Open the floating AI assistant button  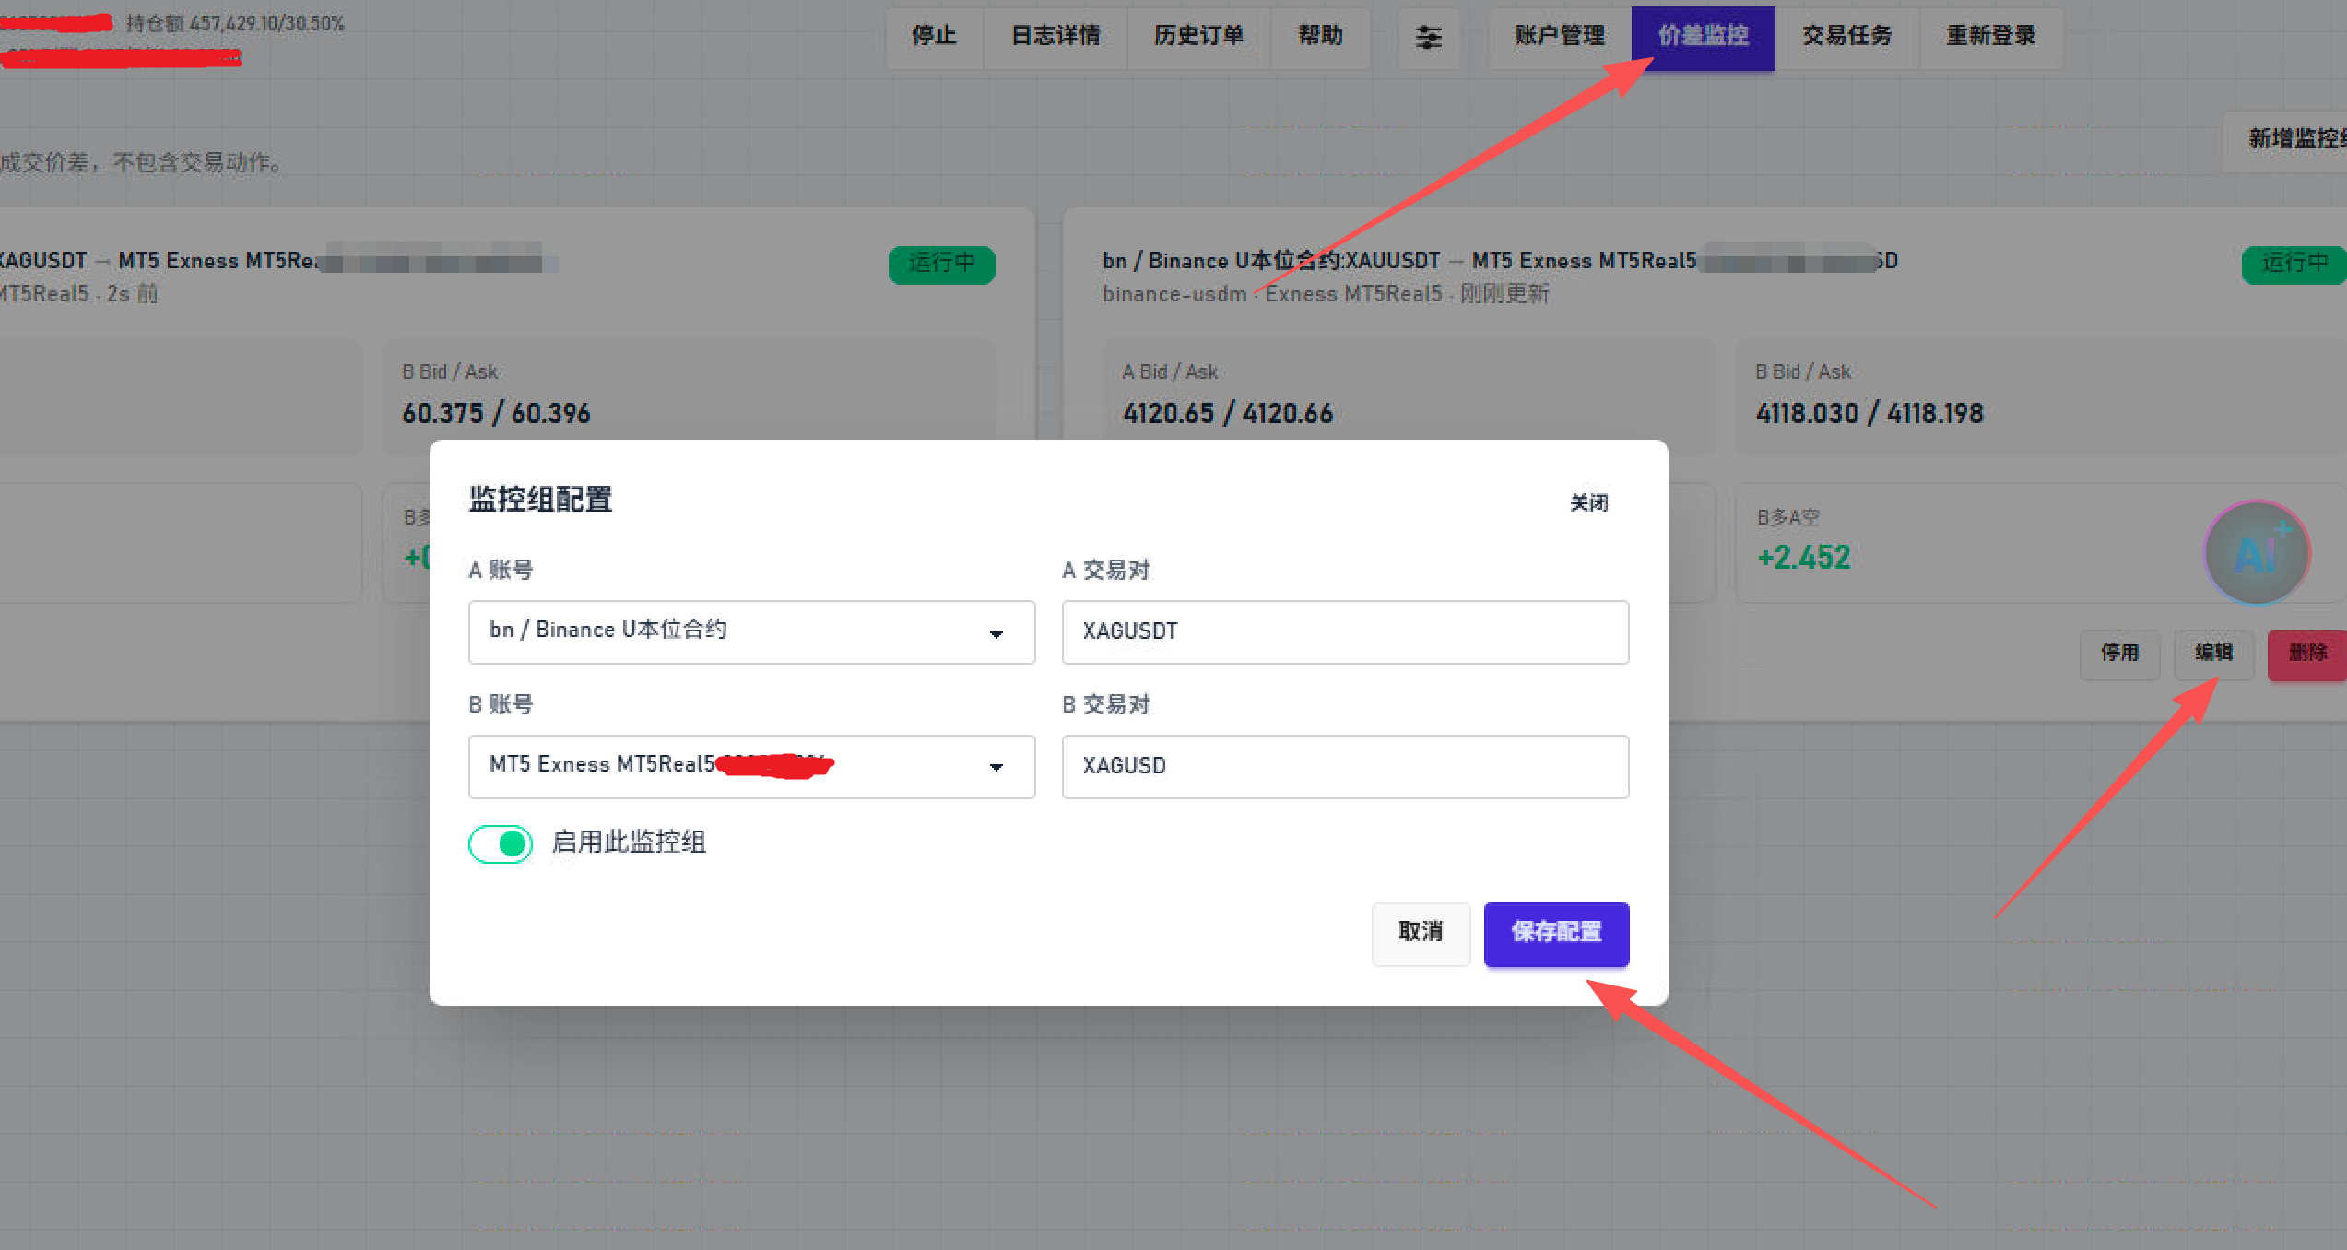coord(2257,553)
